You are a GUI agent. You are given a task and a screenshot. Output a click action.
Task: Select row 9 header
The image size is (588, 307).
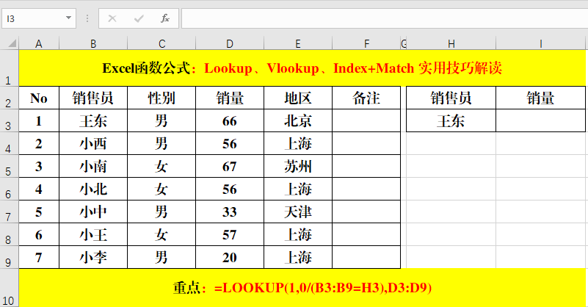(x=9, y=258)
